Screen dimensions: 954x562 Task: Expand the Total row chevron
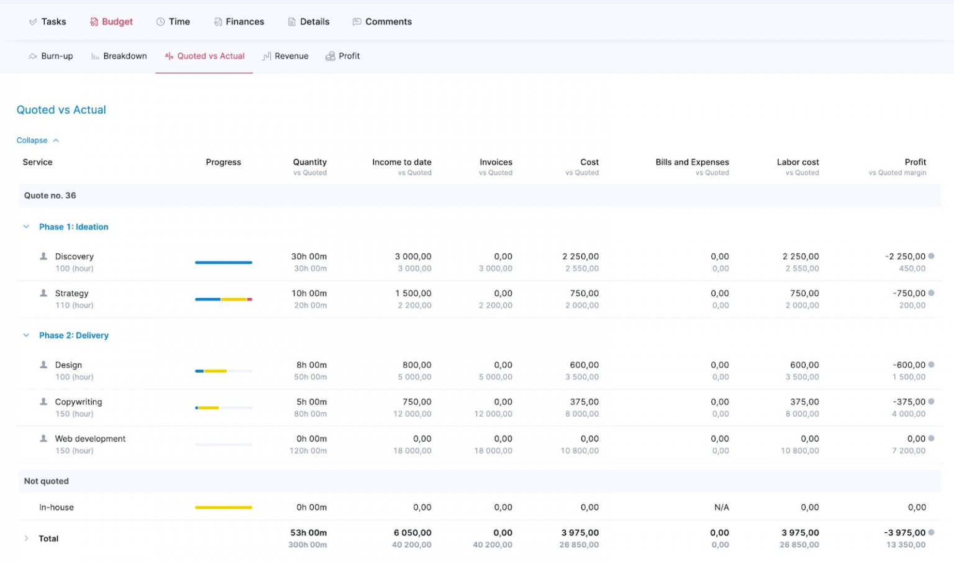pyautogui.click(x=26, y=538)
